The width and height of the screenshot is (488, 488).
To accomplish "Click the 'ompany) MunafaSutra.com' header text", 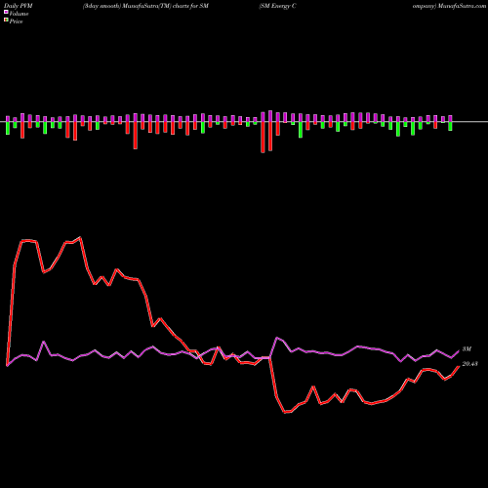I will (449, 6).
